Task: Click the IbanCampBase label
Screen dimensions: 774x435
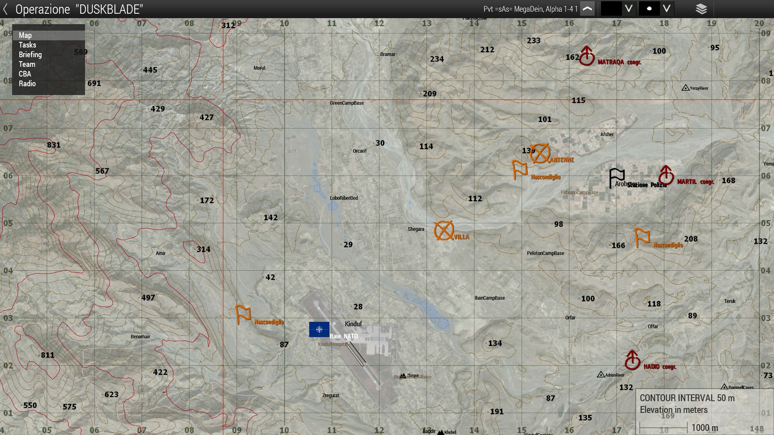Action: (490, 298)
